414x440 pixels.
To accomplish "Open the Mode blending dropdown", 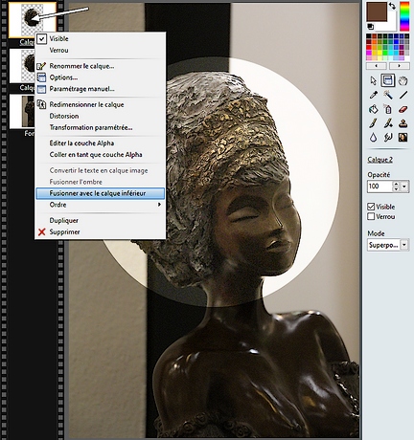I will tap(404, 245).
